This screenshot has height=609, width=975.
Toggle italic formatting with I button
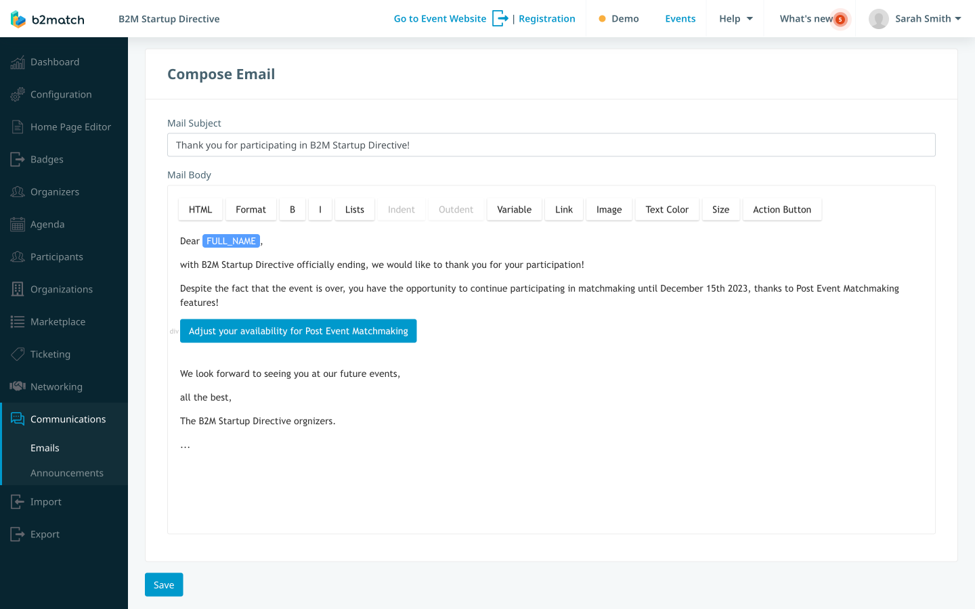[x=320, y=210]
